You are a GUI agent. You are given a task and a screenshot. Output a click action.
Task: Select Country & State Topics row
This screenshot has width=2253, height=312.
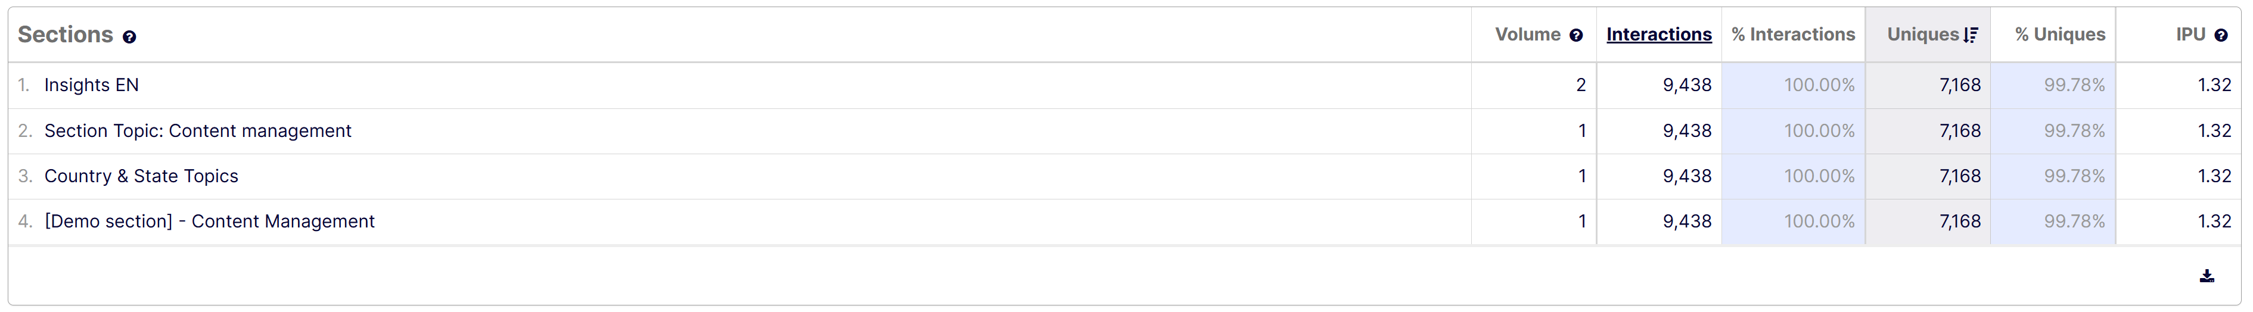(x=141, y=176)
